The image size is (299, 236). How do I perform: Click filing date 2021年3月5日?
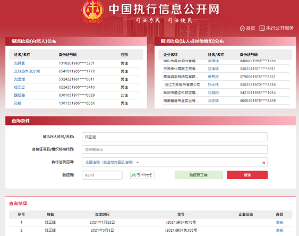pyautogui.click(x=102, y=230)
